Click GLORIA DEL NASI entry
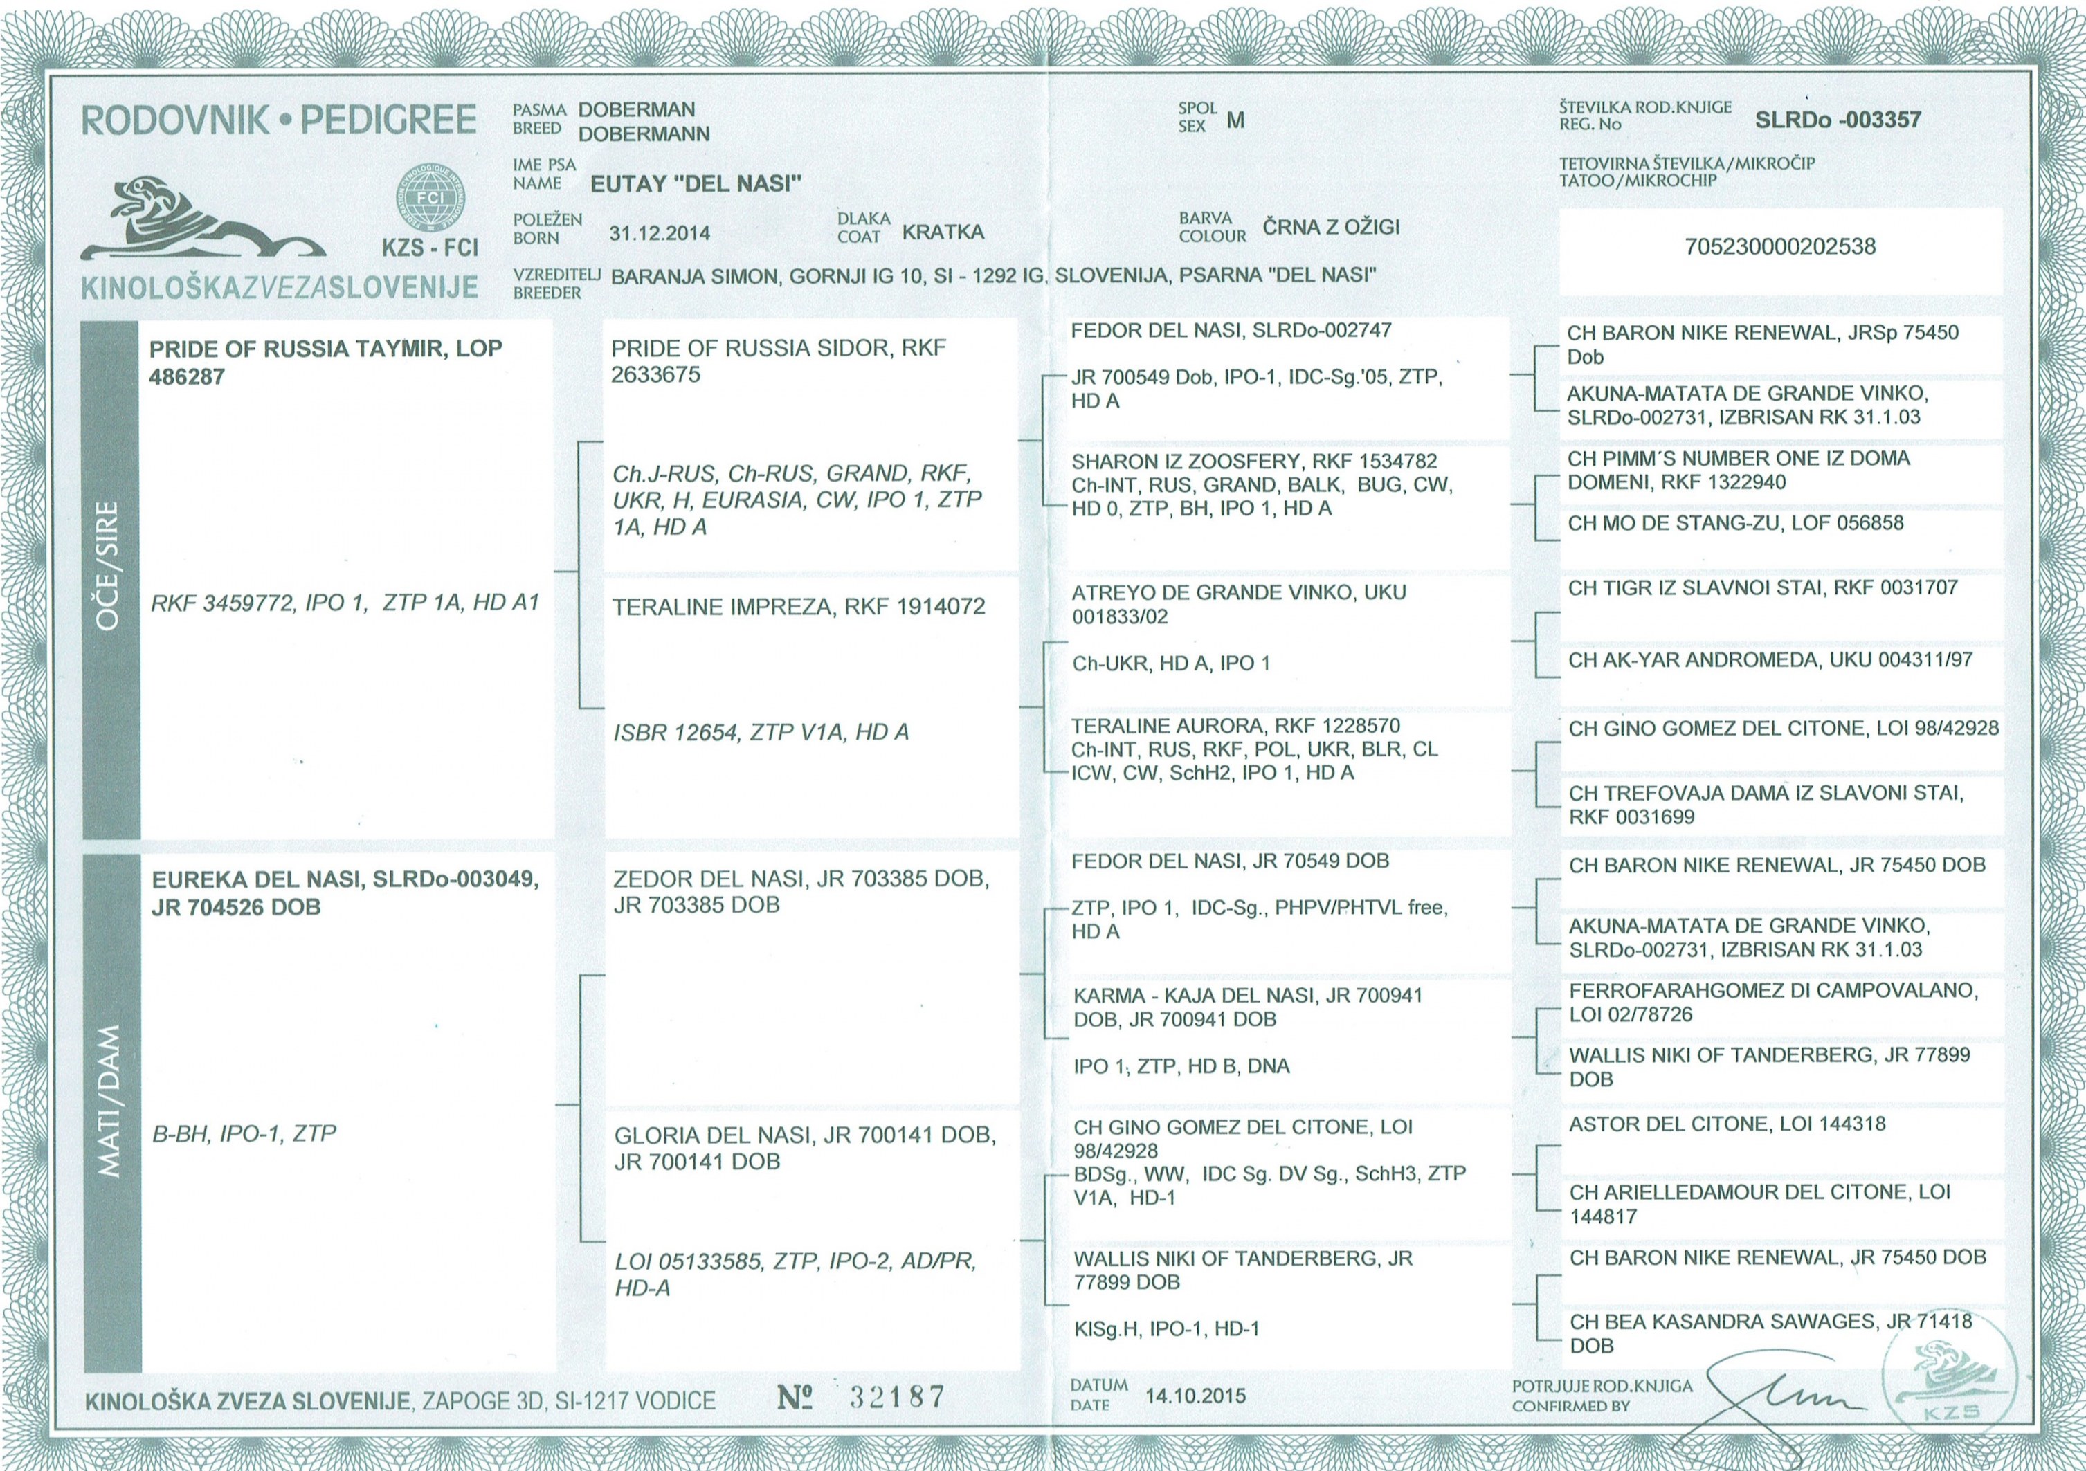This screenshot has width=2086, height=1471. click(806, 1148)
